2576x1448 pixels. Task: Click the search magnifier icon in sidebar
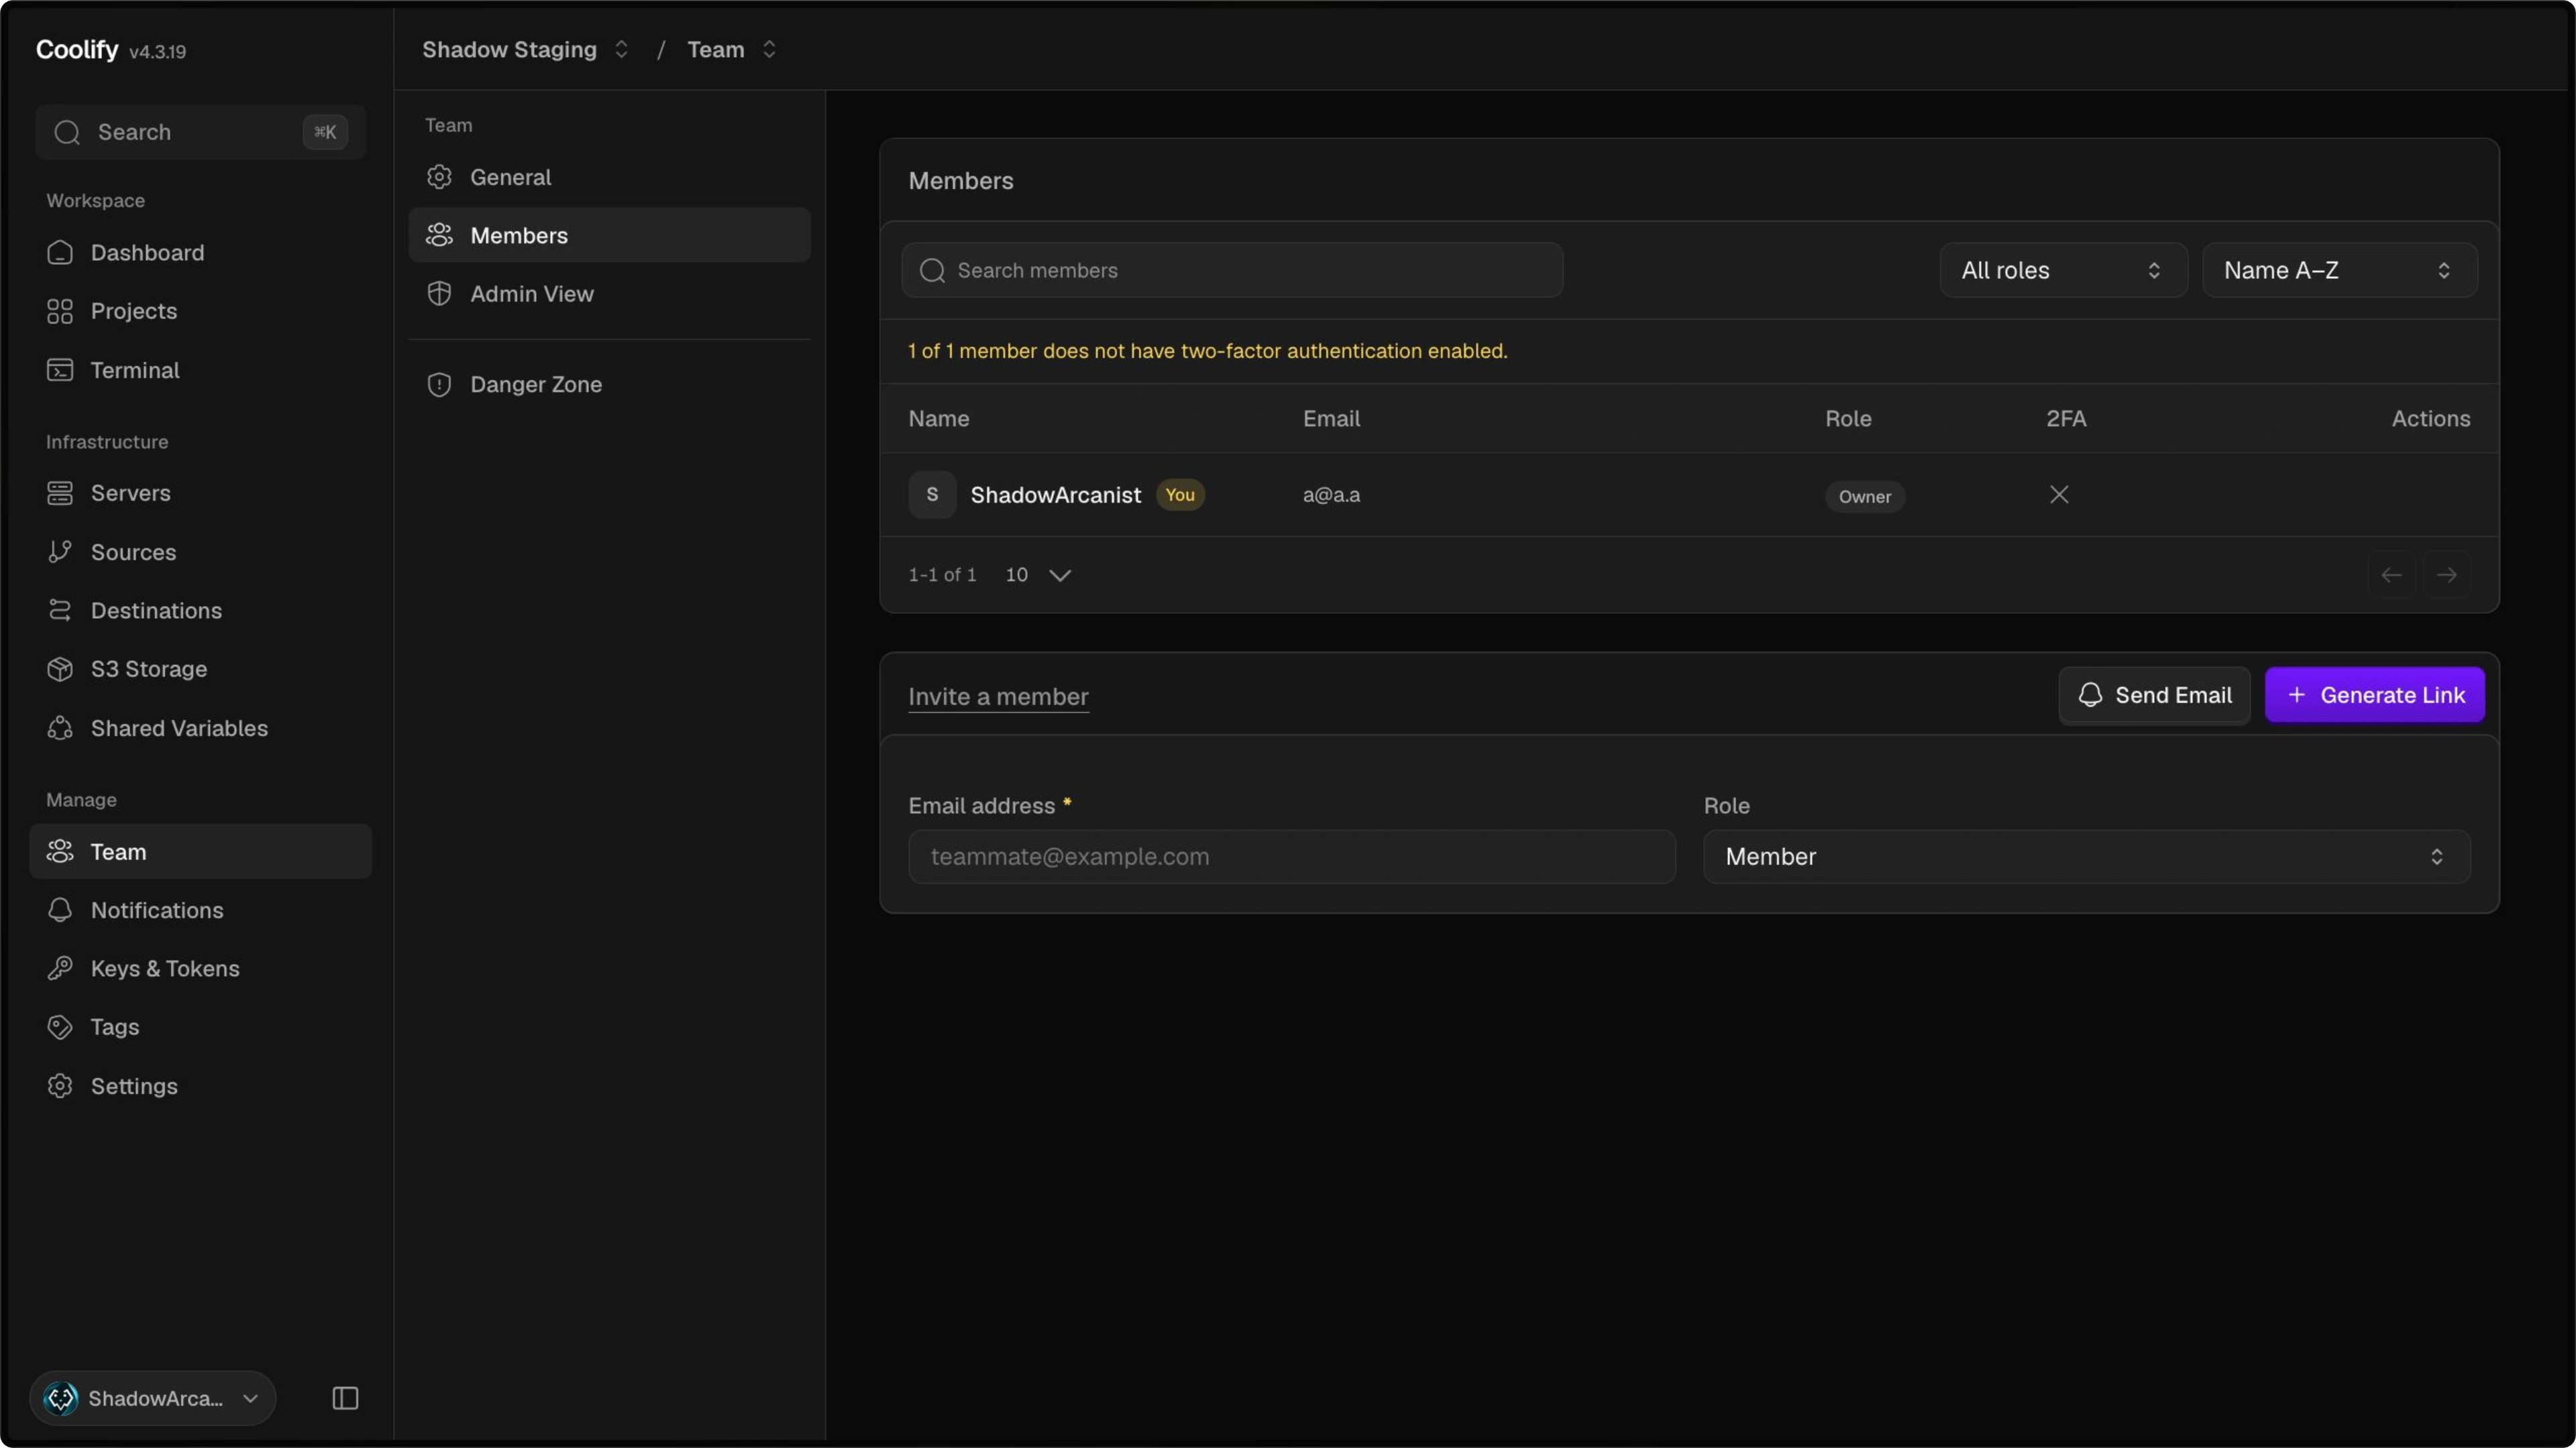67,132
